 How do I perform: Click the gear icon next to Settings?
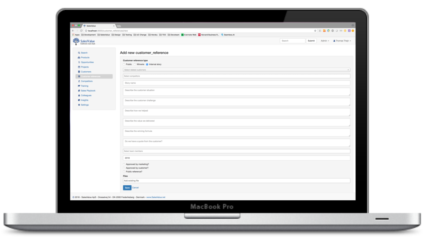pyautogui.click(x=79, y=105)
